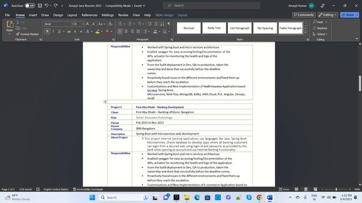Click the yellow text highlight color button
The width and height of the screenshot is (362, 203).
tap(97, 32)
